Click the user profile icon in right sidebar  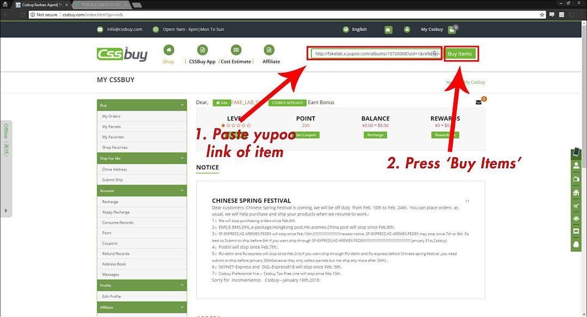pyautogui.click(x=576, y=165)
